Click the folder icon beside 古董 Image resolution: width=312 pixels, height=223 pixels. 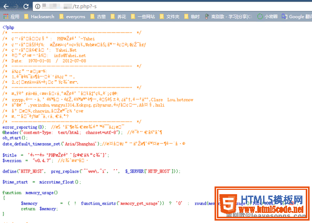click(x=93, y=16)
